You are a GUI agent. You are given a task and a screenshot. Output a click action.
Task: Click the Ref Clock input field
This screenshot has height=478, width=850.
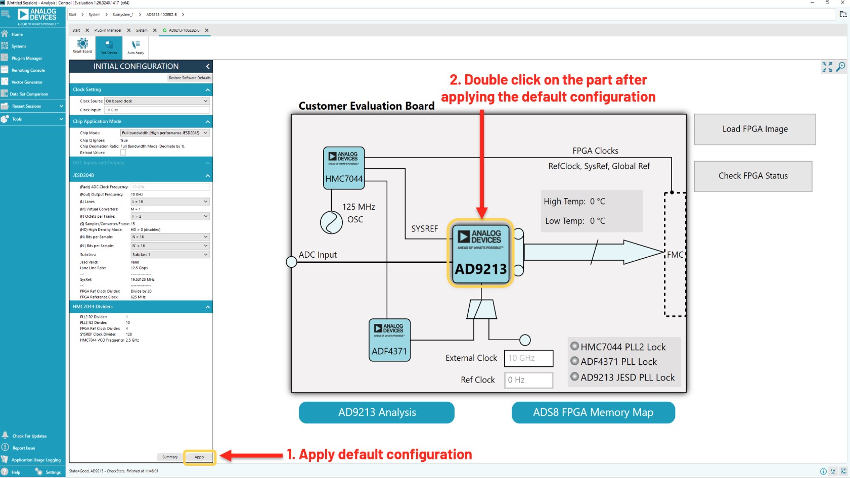pos(529,380)
